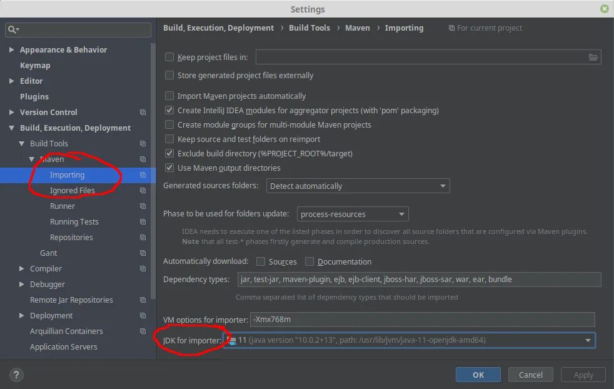Click the 'For current project' copy icon
The image size is (614, 389).
(x=451, y=28)
